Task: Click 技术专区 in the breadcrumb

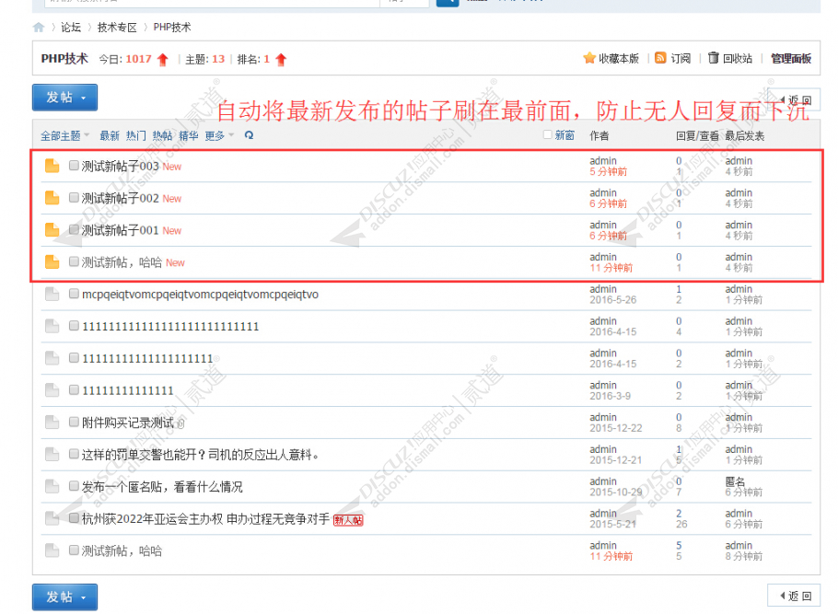Action: (117, 28)
